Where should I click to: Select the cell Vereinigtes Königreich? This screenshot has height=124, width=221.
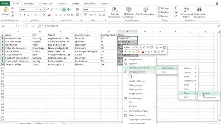click(87, 51)
